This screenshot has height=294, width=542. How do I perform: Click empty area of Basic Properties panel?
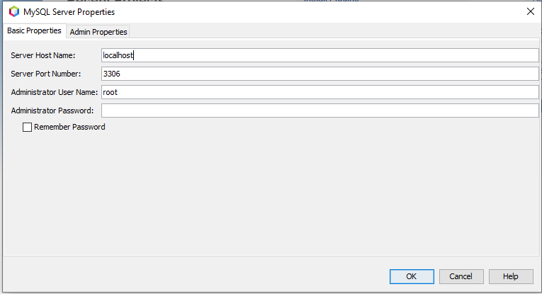pyautogui.click(x=270, y=193)
